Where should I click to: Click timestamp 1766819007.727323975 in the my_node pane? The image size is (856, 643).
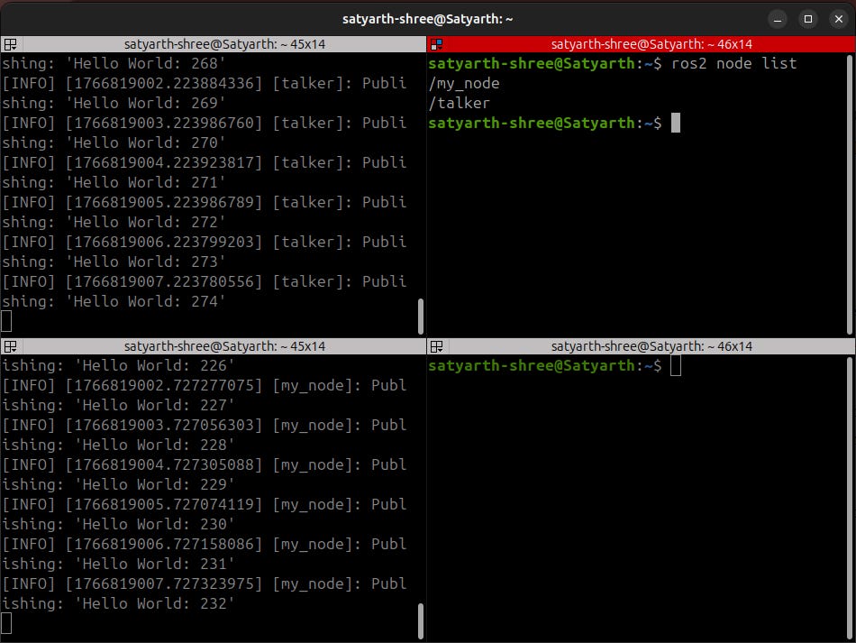pos(164,584)
